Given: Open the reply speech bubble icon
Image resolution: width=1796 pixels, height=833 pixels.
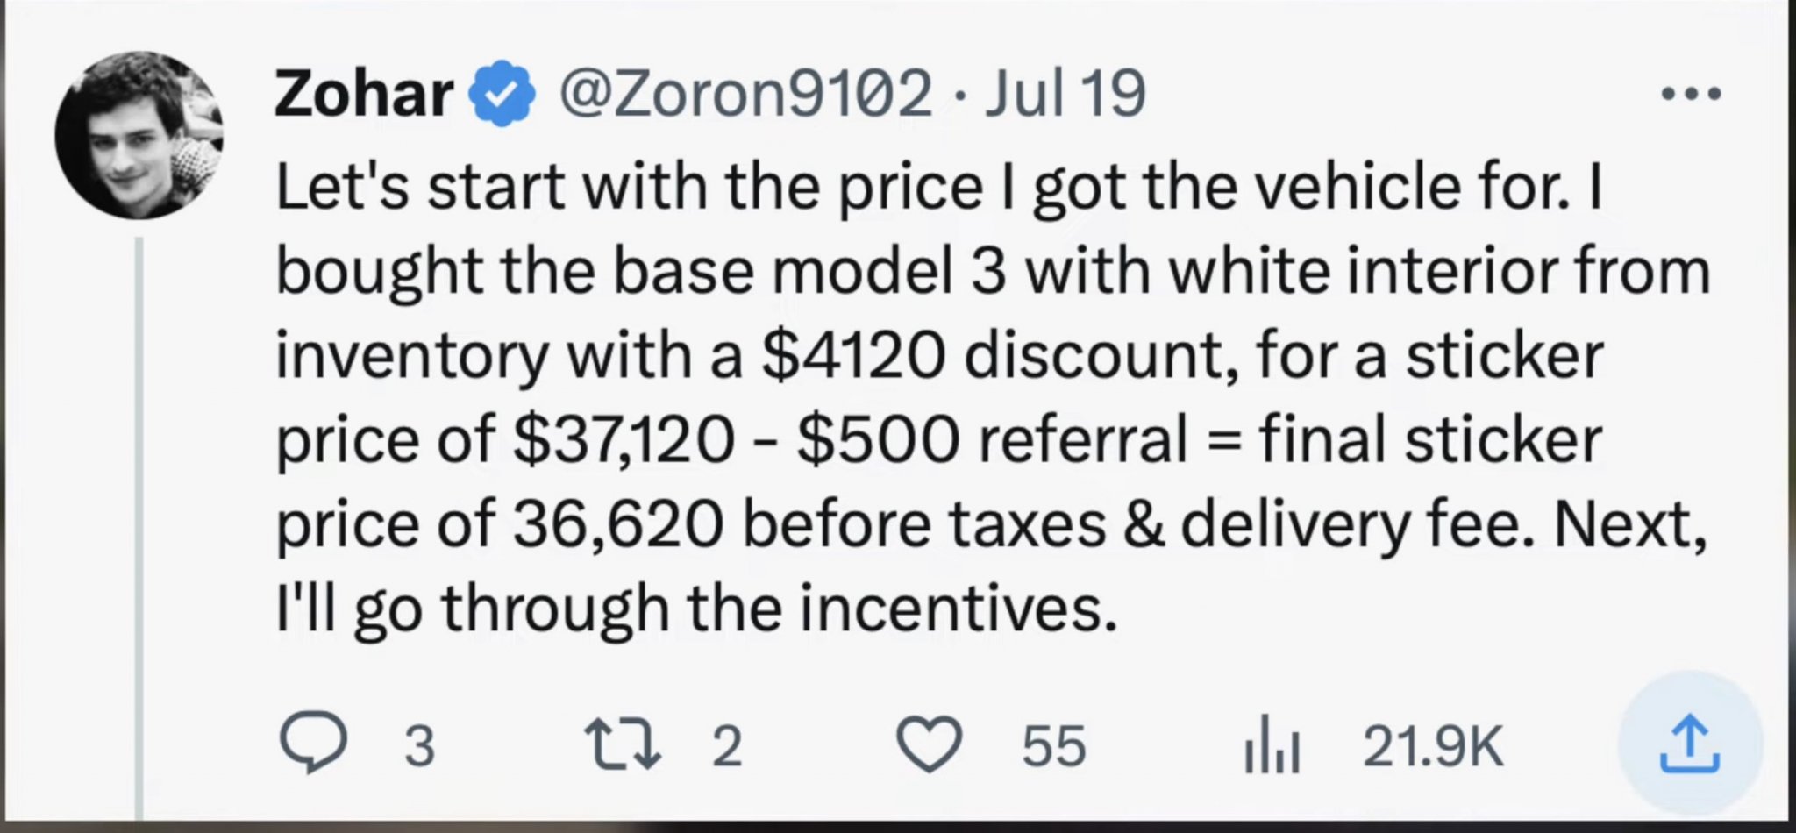Looking at the screenshot, I should point(314,744).
